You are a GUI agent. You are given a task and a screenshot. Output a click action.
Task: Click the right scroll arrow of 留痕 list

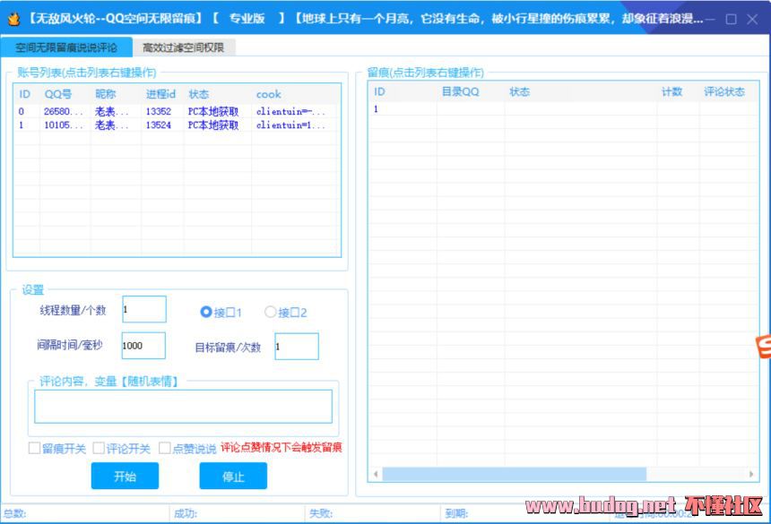coord(751,474)
